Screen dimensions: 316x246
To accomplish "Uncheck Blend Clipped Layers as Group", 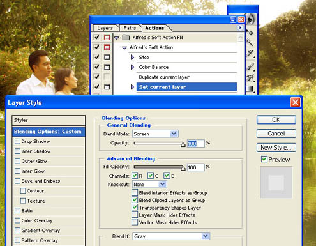I will tap(135, 200).
